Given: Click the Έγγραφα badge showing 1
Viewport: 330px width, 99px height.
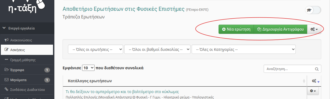Looking at the screenshot, I should (47, 70).
